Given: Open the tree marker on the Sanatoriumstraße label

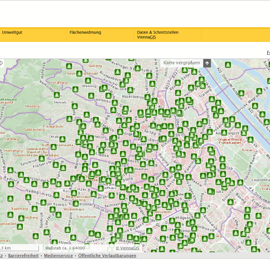Looking at the screenshot, I should pyautogui.click(x=42, y=159).
